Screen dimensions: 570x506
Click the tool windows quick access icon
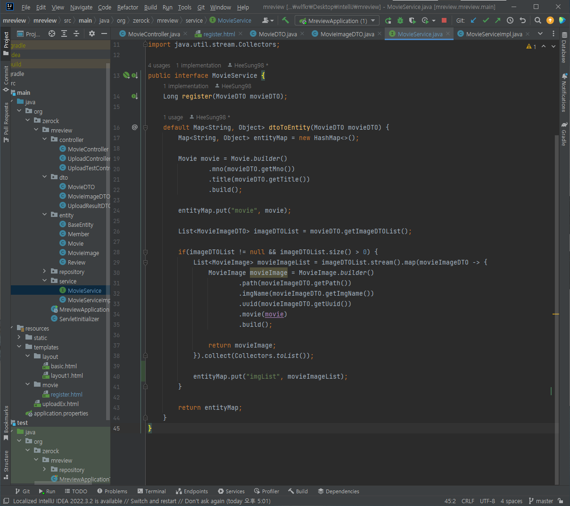tap(6, 501)
